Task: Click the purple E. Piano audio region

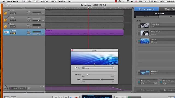Action: (x=84, y=32)
